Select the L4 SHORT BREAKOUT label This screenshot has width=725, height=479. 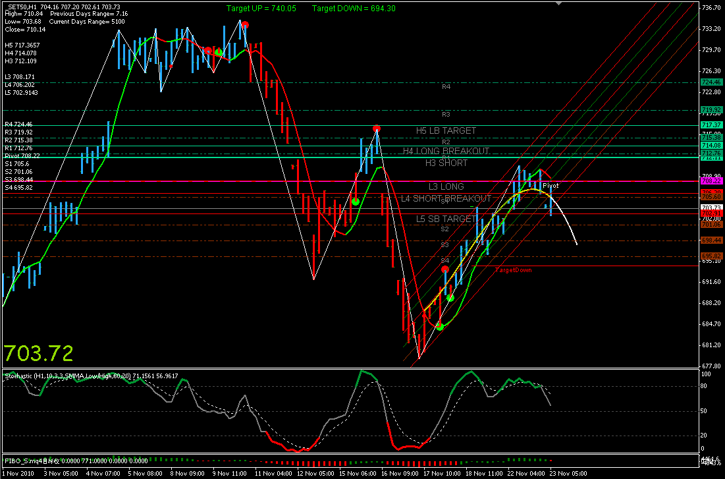click(446, 198)
